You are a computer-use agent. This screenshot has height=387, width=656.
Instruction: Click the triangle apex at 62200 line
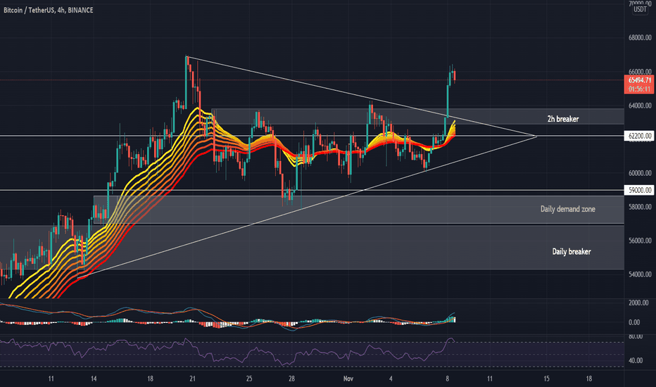pos(536,136)
